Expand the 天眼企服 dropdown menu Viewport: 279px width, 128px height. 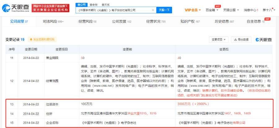(231, 10)
